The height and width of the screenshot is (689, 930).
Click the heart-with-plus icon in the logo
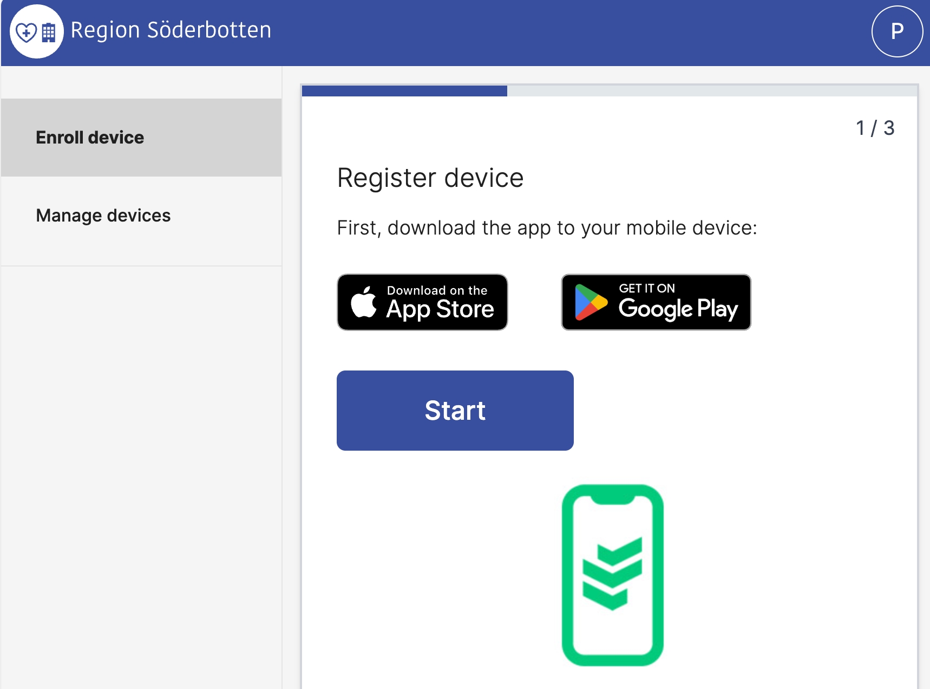[26, 32]
